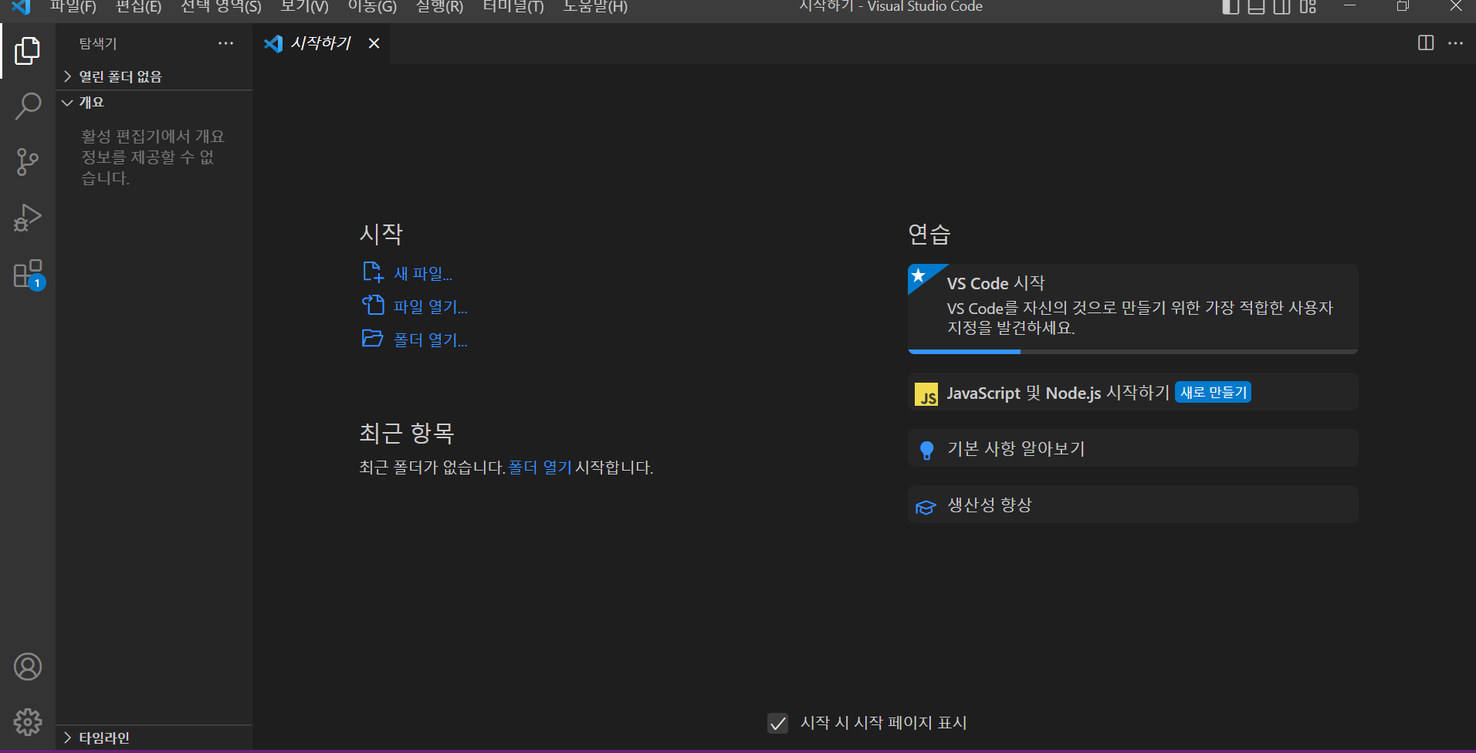The image size is (1476, 753).
Task: Click the star icon on VS Code 시작 card
Action: (919, 275)
